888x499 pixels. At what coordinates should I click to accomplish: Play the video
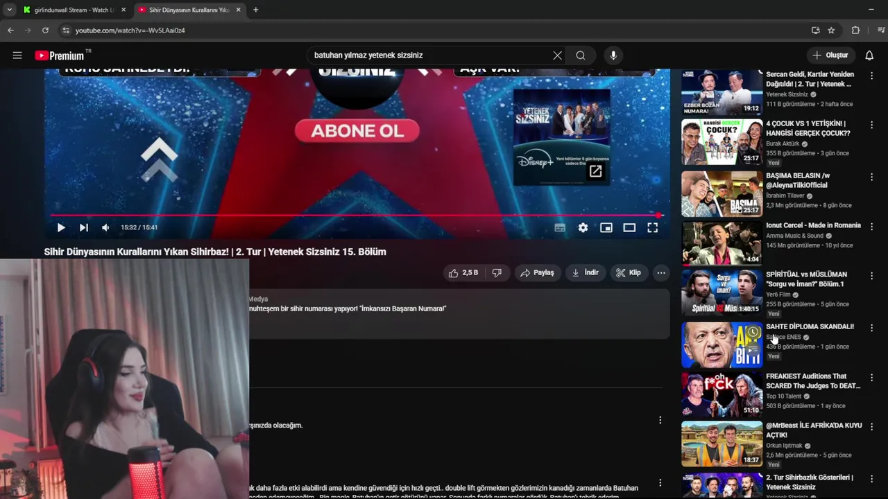pyautogui.click(x=61, y=227)
